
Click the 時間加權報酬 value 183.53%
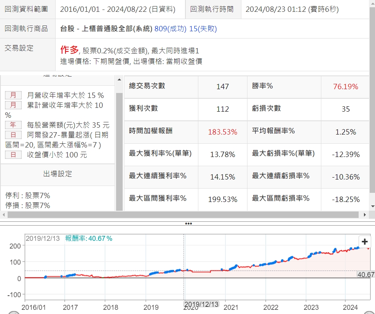[x=222, y=132]
